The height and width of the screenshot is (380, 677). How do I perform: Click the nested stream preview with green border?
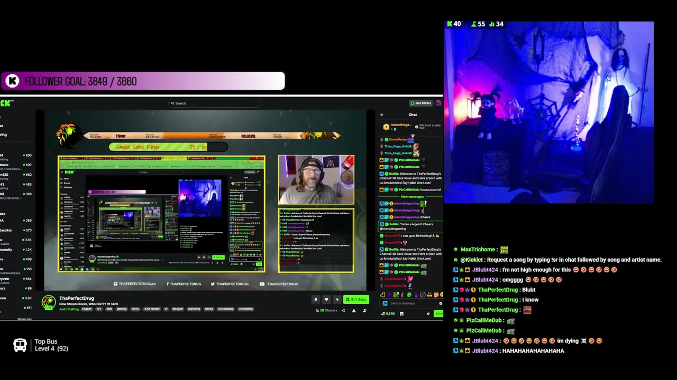161,214
